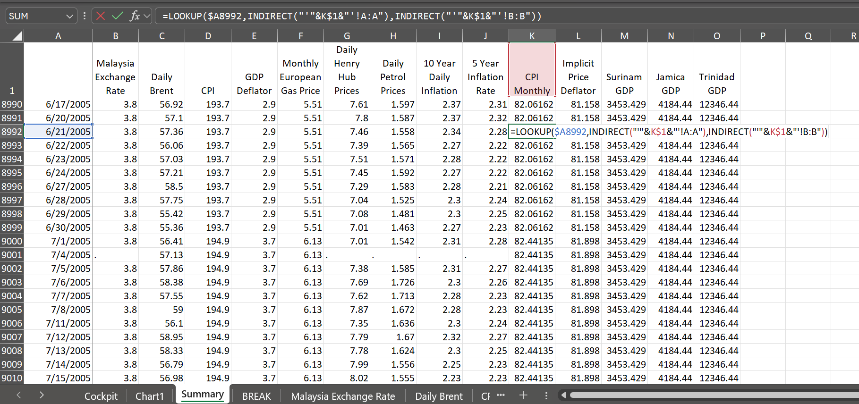Select column P header
Viewport: 859px width, 404px height.
coord(763,36)
